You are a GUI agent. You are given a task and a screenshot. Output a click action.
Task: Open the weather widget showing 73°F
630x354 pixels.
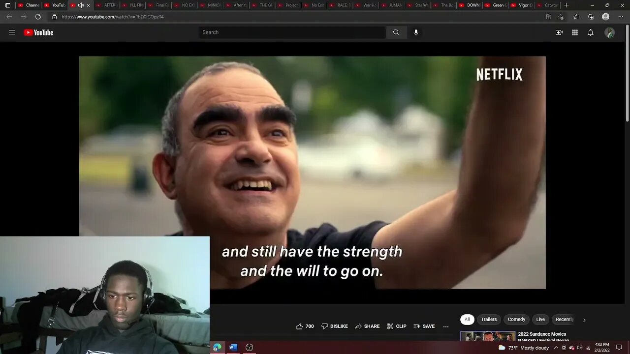[524, 348]
